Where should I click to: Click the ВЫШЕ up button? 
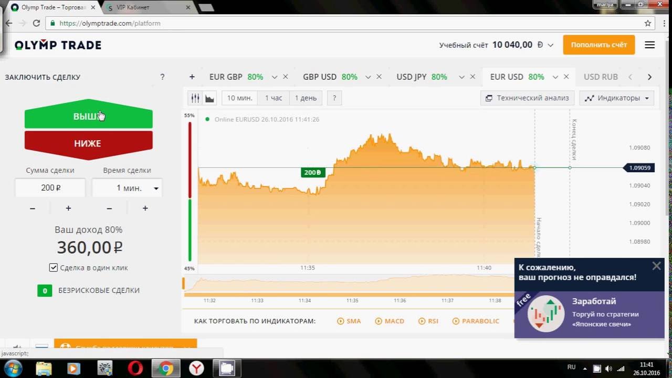[88, 114]
